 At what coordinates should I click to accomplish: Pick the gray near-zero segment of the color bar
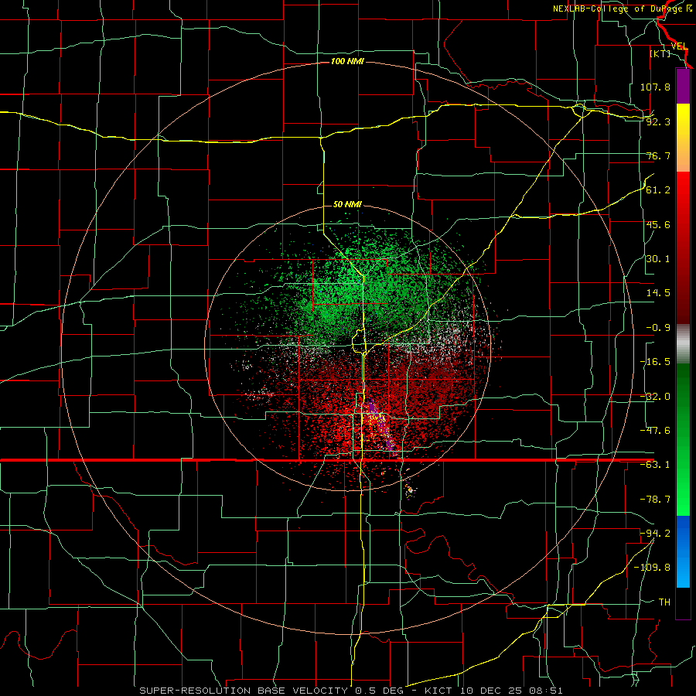[x=683, y=344]
